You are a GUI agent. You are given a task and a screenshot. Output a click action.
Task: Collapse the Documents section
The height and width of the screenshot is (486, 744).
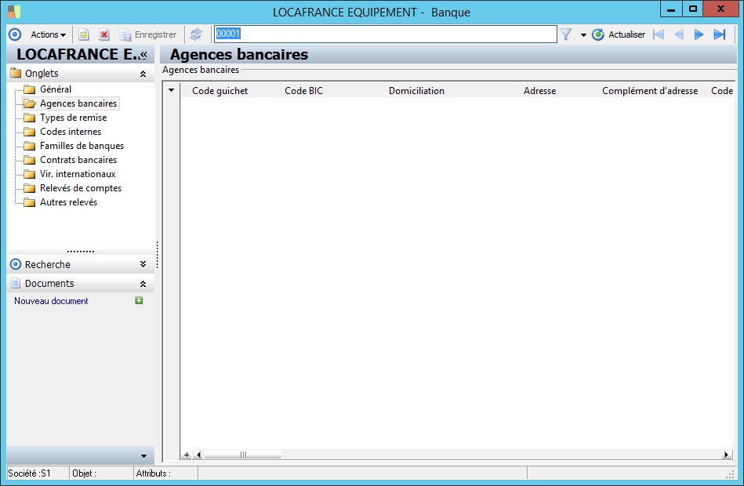click(143, 284)
